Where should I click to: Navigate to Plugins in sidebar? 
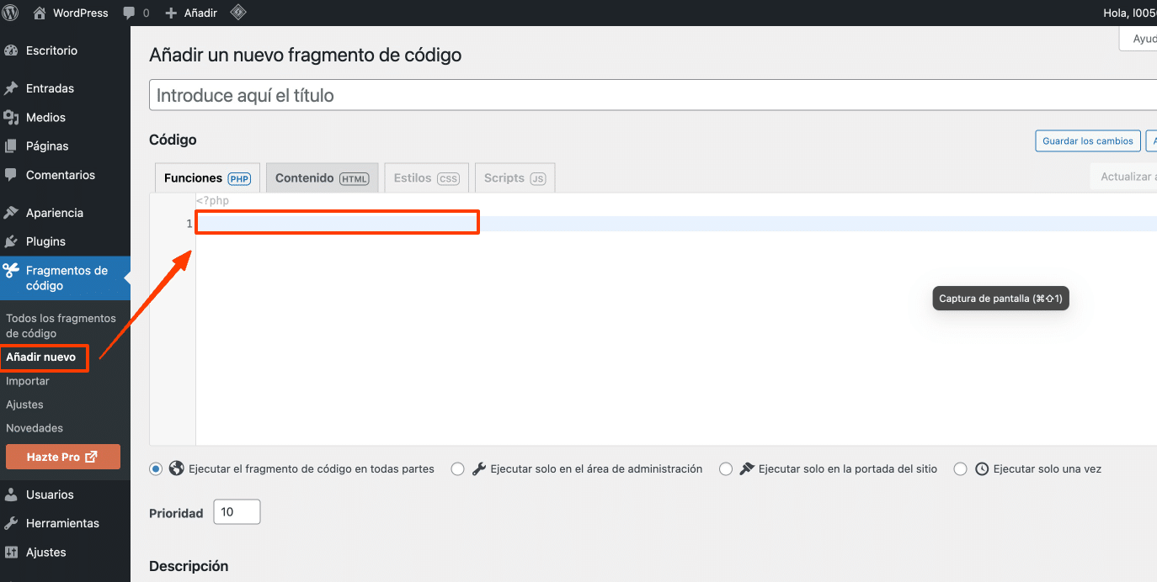(45, 241)
